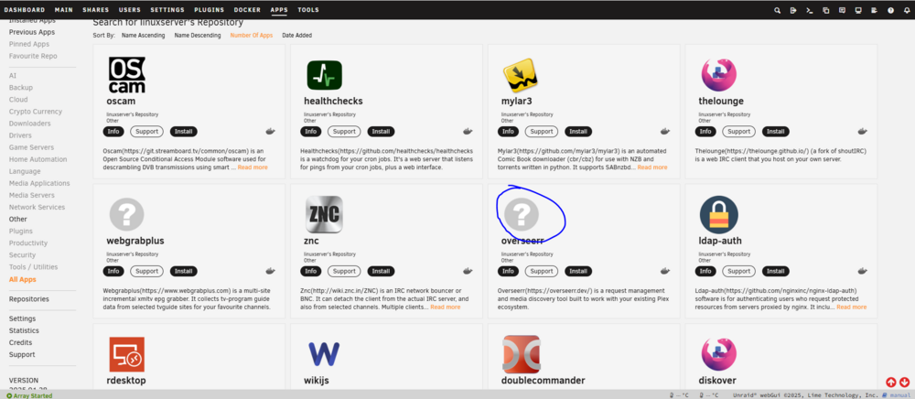Sort apps by Date Added
This screenshot has width=915, height=399.
297,36
